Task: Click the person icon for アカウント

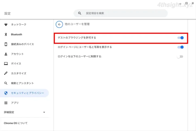Action: click(x=6, y=54)
